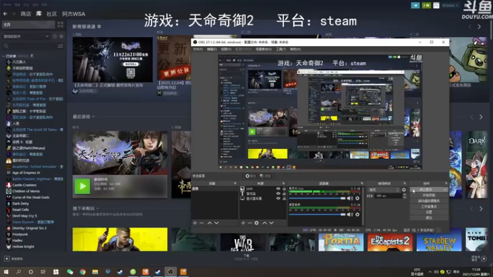Open Stardew Valley thumbnail in play next

tap(439, 239)
